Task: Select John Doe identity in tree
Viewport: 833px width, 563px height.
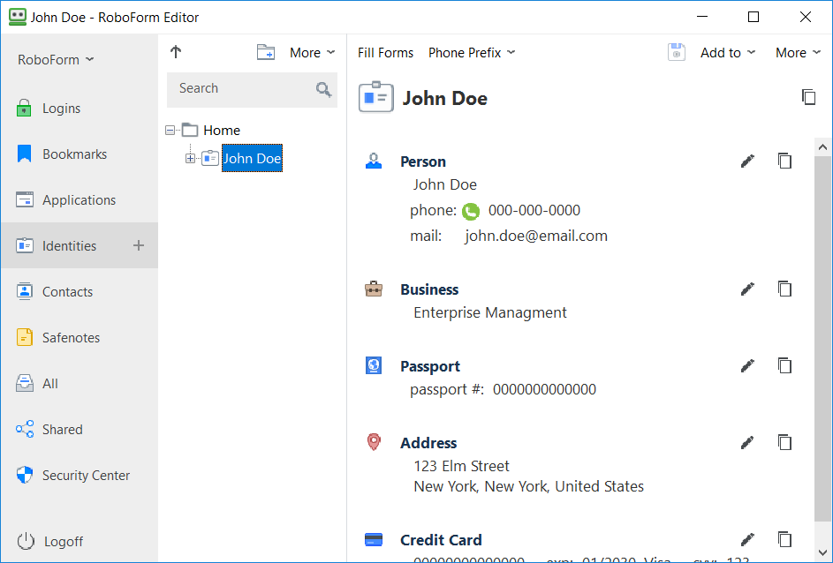Action: tap(252, 158)
